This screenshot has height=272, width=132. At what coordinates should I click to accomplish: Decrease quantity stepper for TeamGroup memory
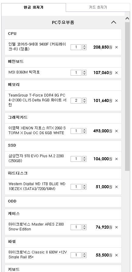point(84,102)
